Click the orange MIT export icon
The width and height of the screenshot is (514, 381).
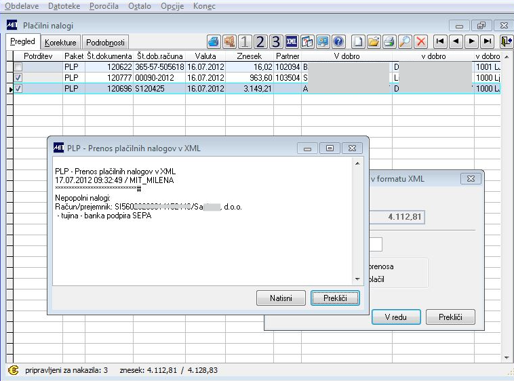(x=229, y=41)
